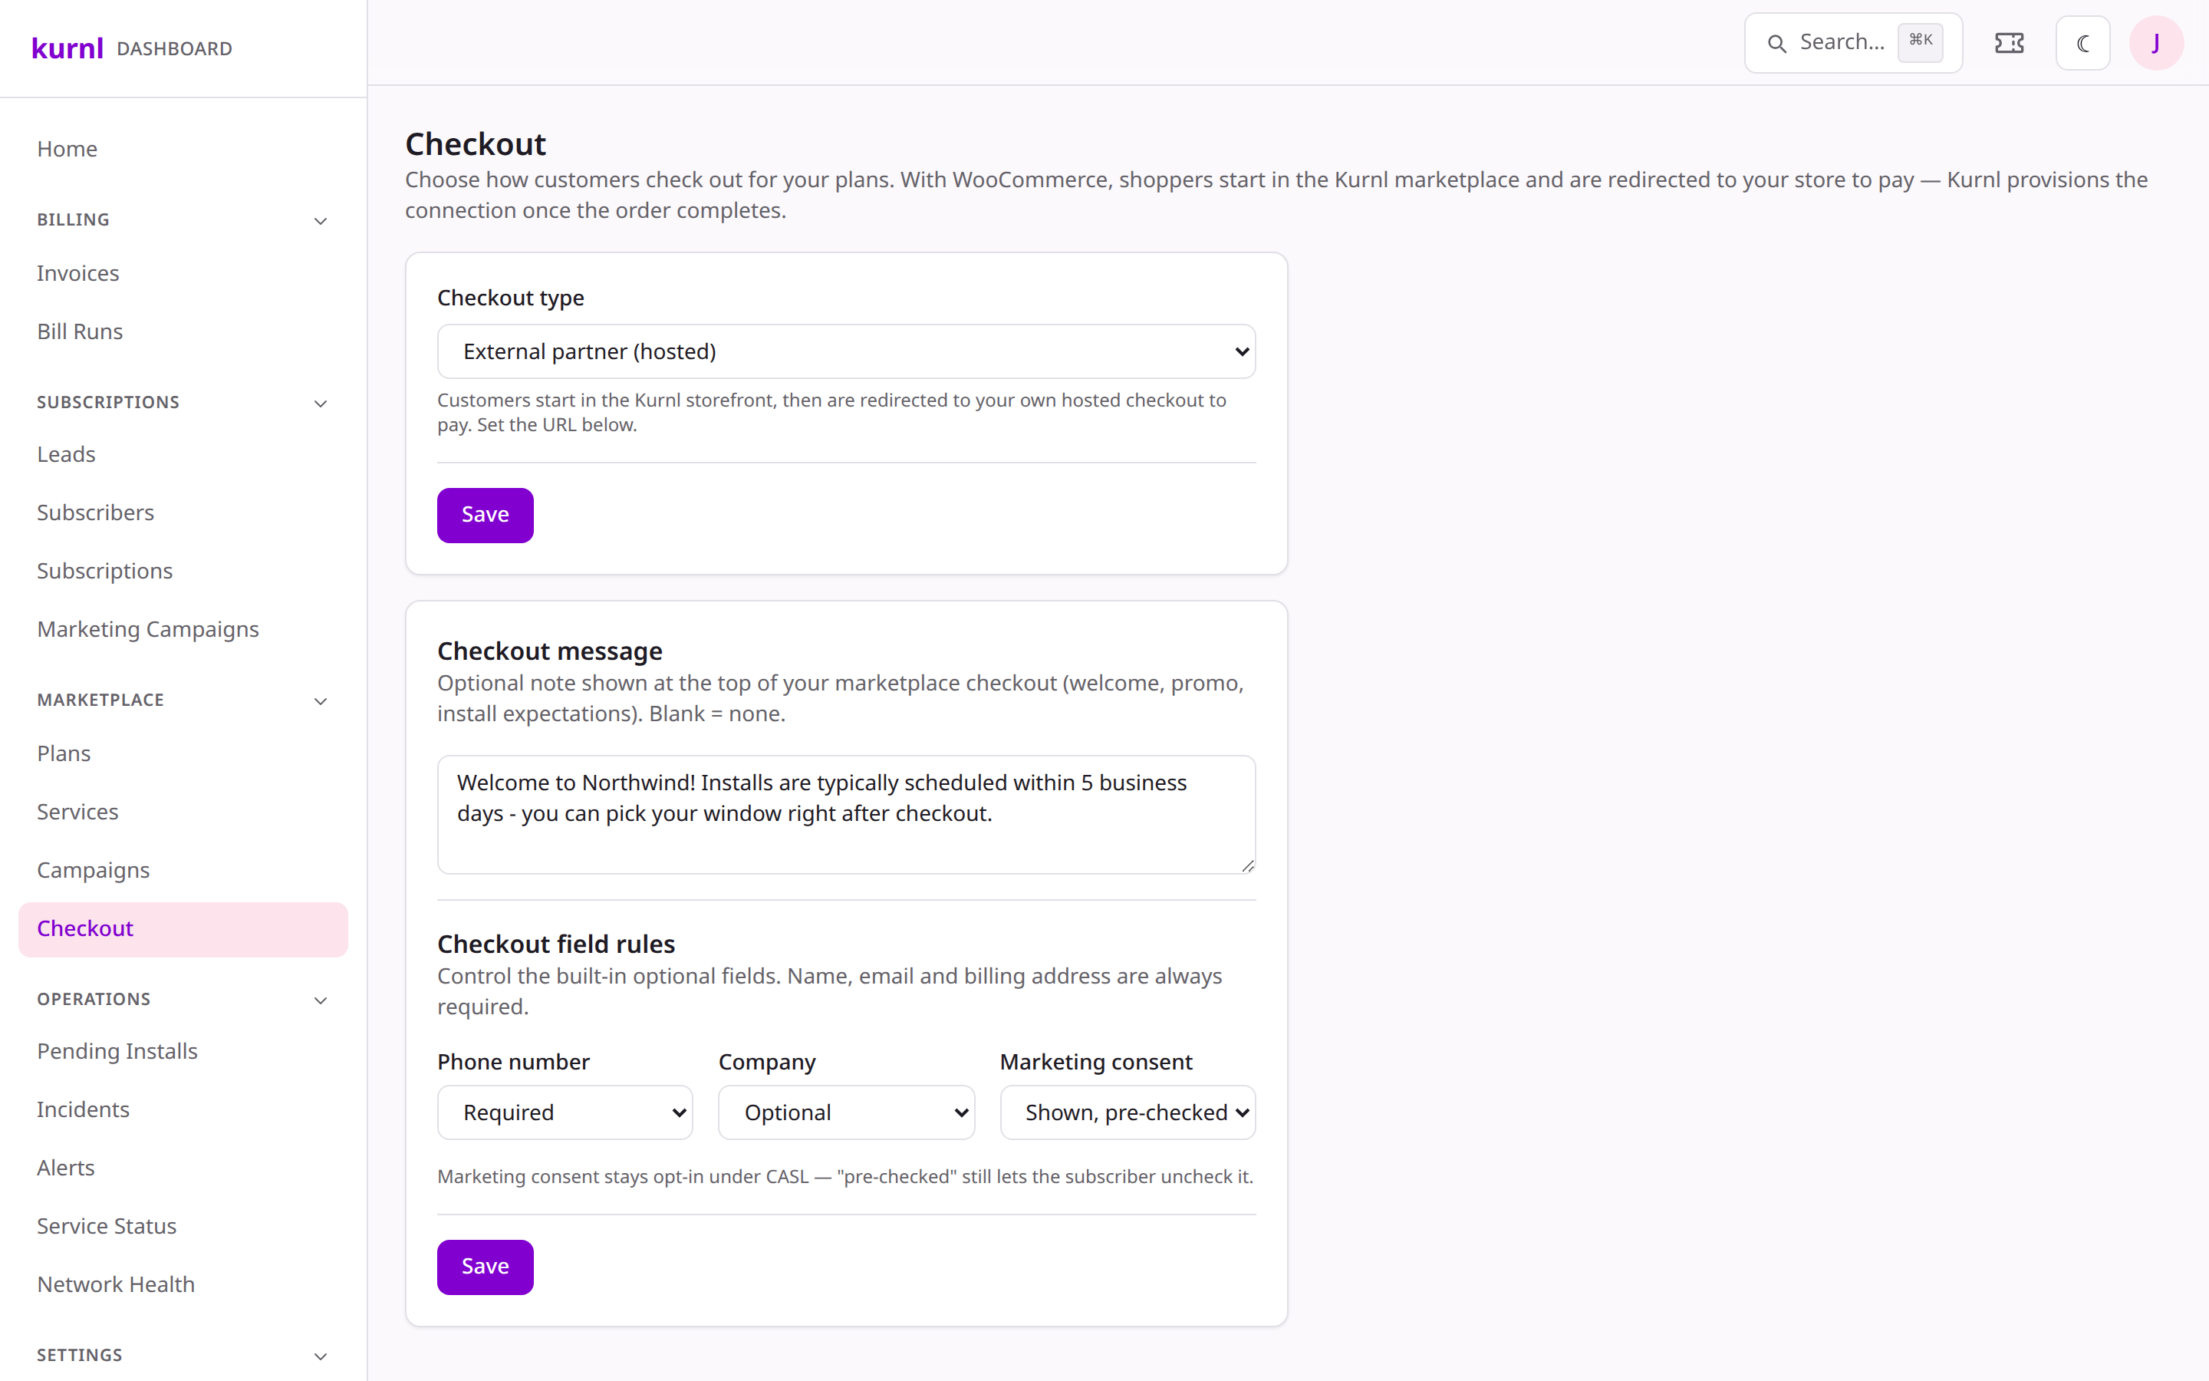Select Checkout in the sidebar
The width and height of the screenshot is (2209, 1381).
coord(183,929)
